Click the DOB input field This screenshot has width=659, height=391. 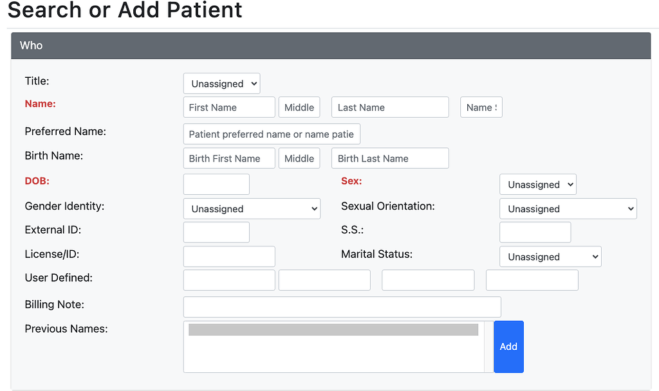coord(216,184)
